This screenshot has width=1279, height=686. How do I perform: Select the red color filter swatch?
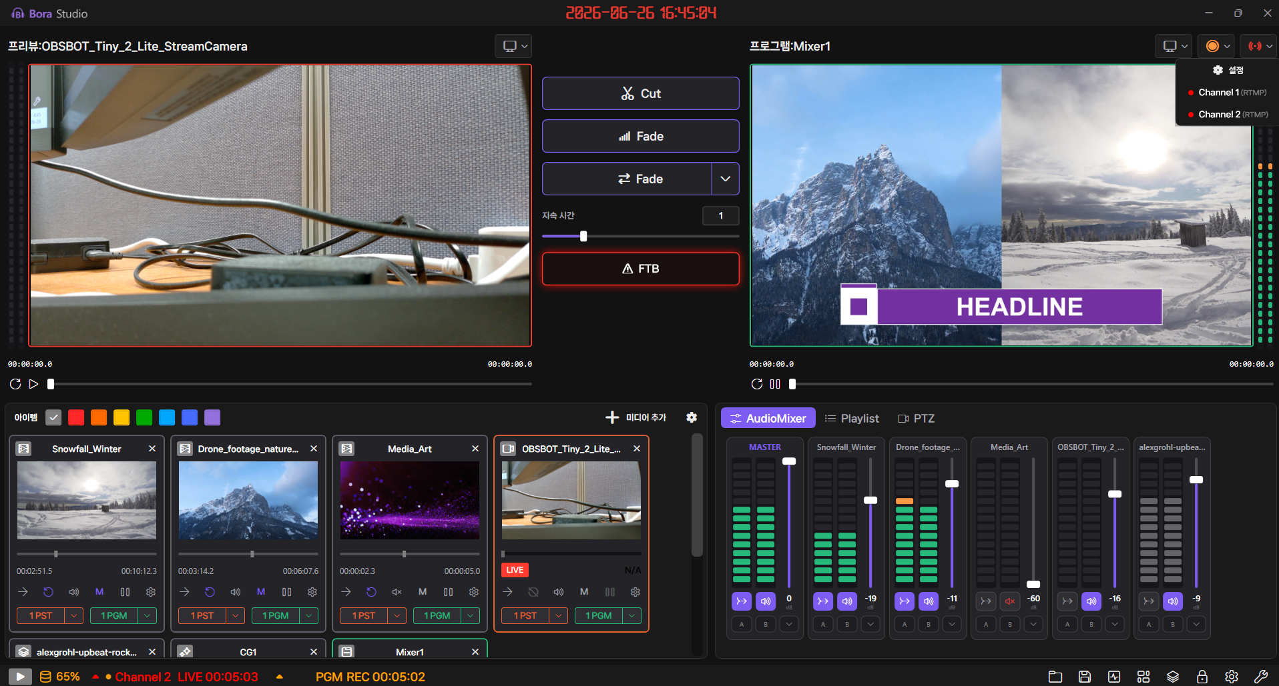point(76,417)
